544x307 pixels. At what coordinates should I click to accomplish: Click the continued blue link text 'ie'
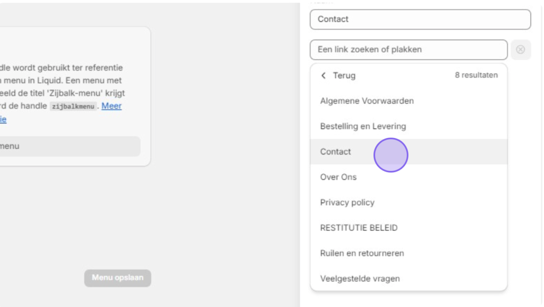(3, 120)
